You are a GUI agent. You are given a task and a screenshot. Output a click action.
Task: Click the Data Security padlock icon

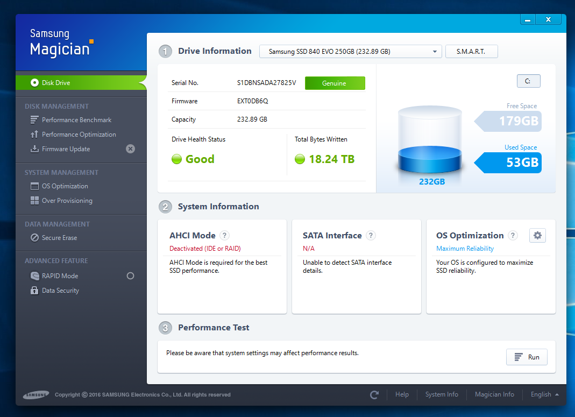coord(34,291)
